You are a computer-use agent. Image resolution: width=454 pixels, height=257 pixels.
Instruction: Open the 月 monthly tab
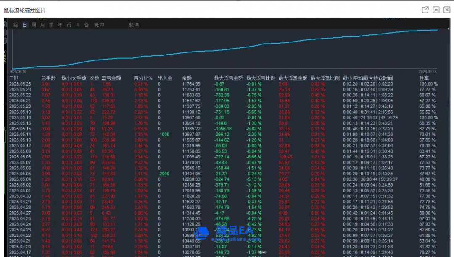42,25
